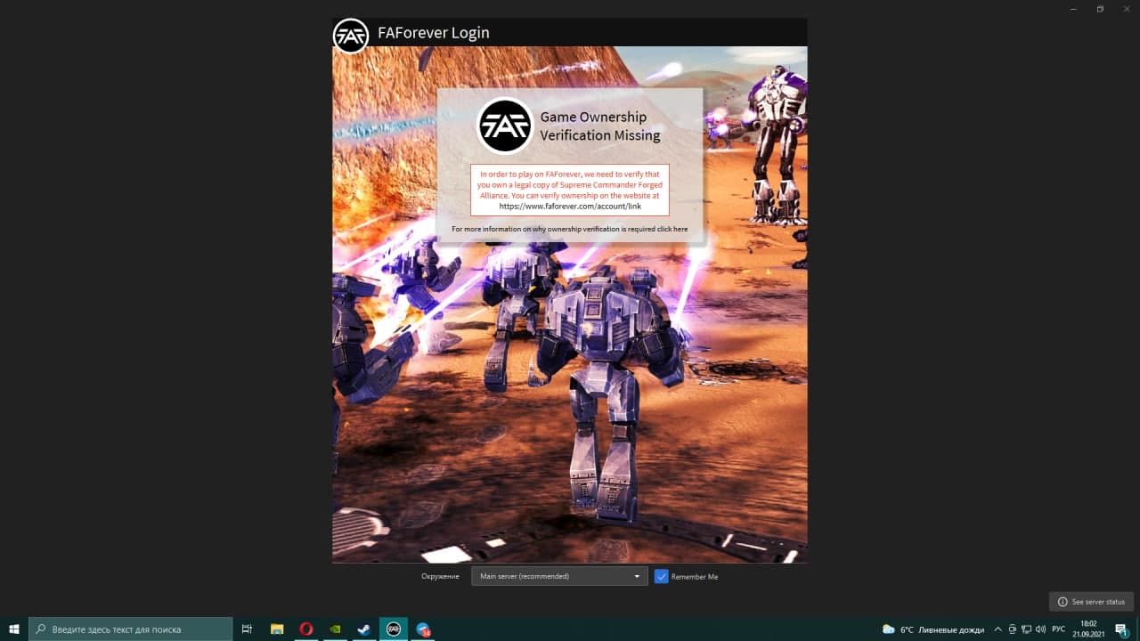Click the 'FAForever Login' title text

[x=434, y=33]
